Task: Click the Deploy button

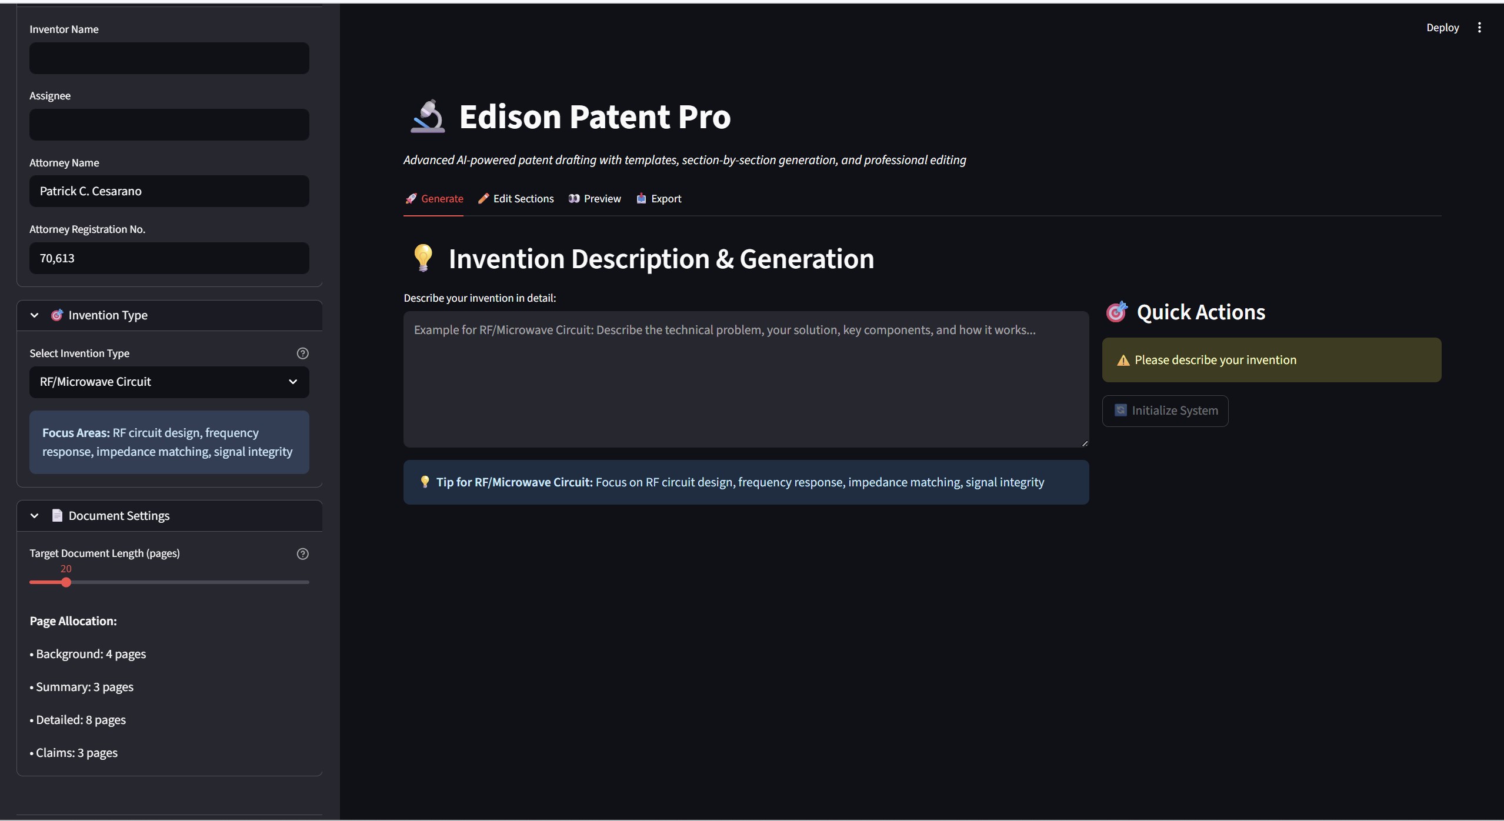Action: tap(1442, 28)
